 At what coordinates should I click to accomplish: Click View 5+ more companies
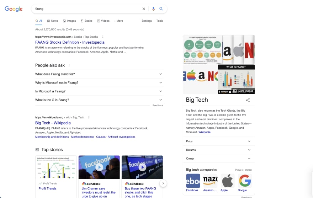click(243, 170)
